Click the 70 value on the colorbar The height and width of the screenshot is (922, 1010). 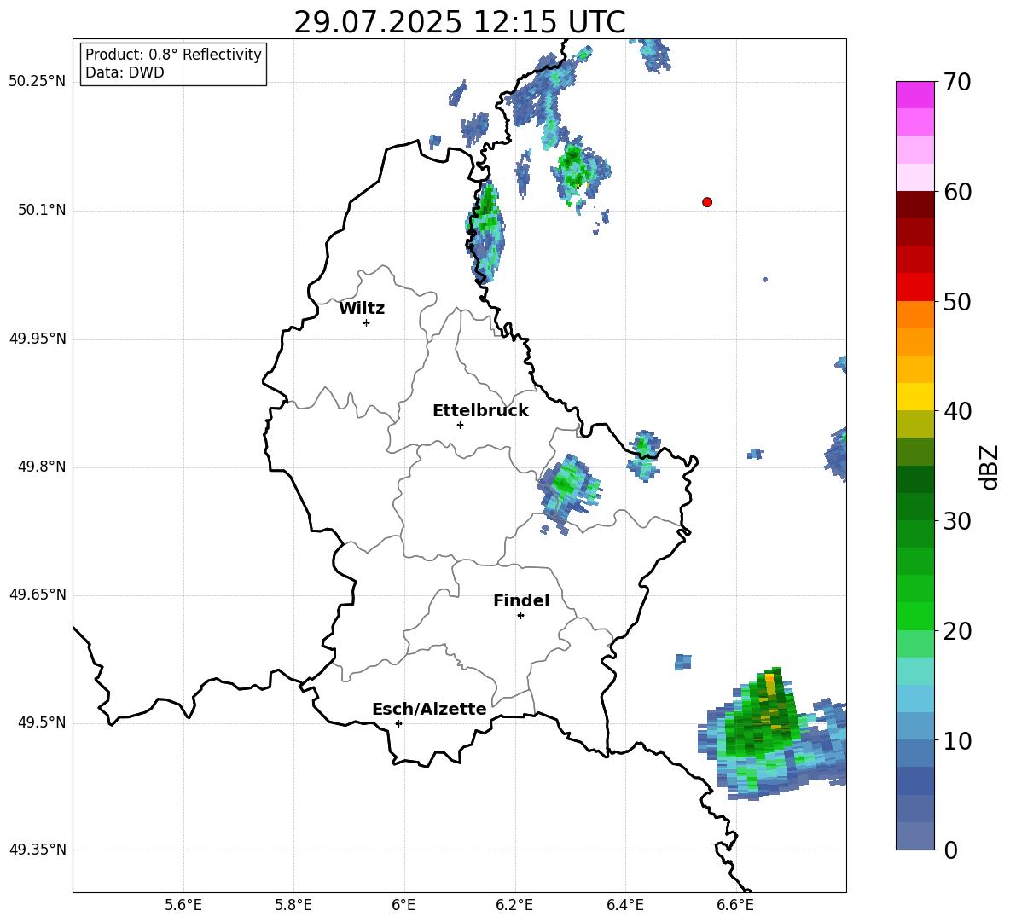coord(956,82)
